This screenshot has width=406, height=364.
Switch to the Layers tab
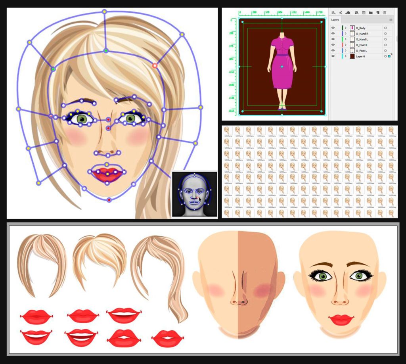tap(335, 20)
